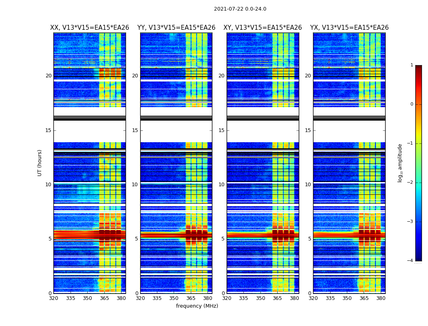Click the white data gap at 15 UT in YY panel
428x326 pixels.
point(176,131)
